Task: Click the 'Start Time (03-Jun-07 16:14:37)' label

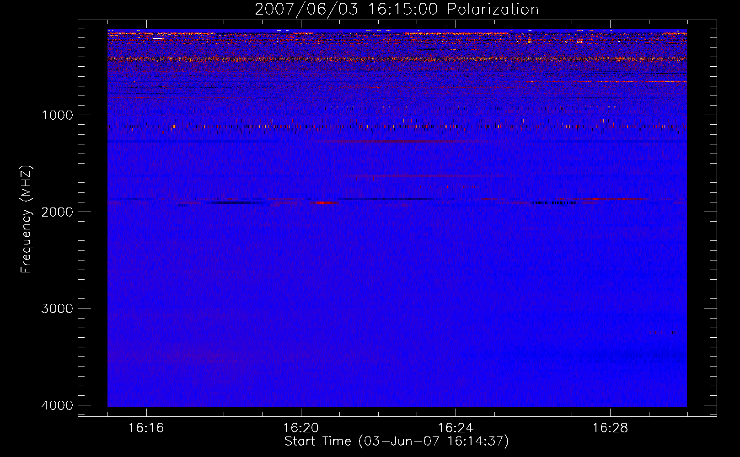Action: point(397,441)
